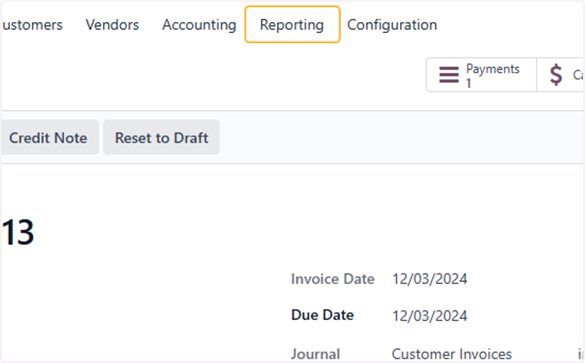Click the Due Date label

[322, 315]
